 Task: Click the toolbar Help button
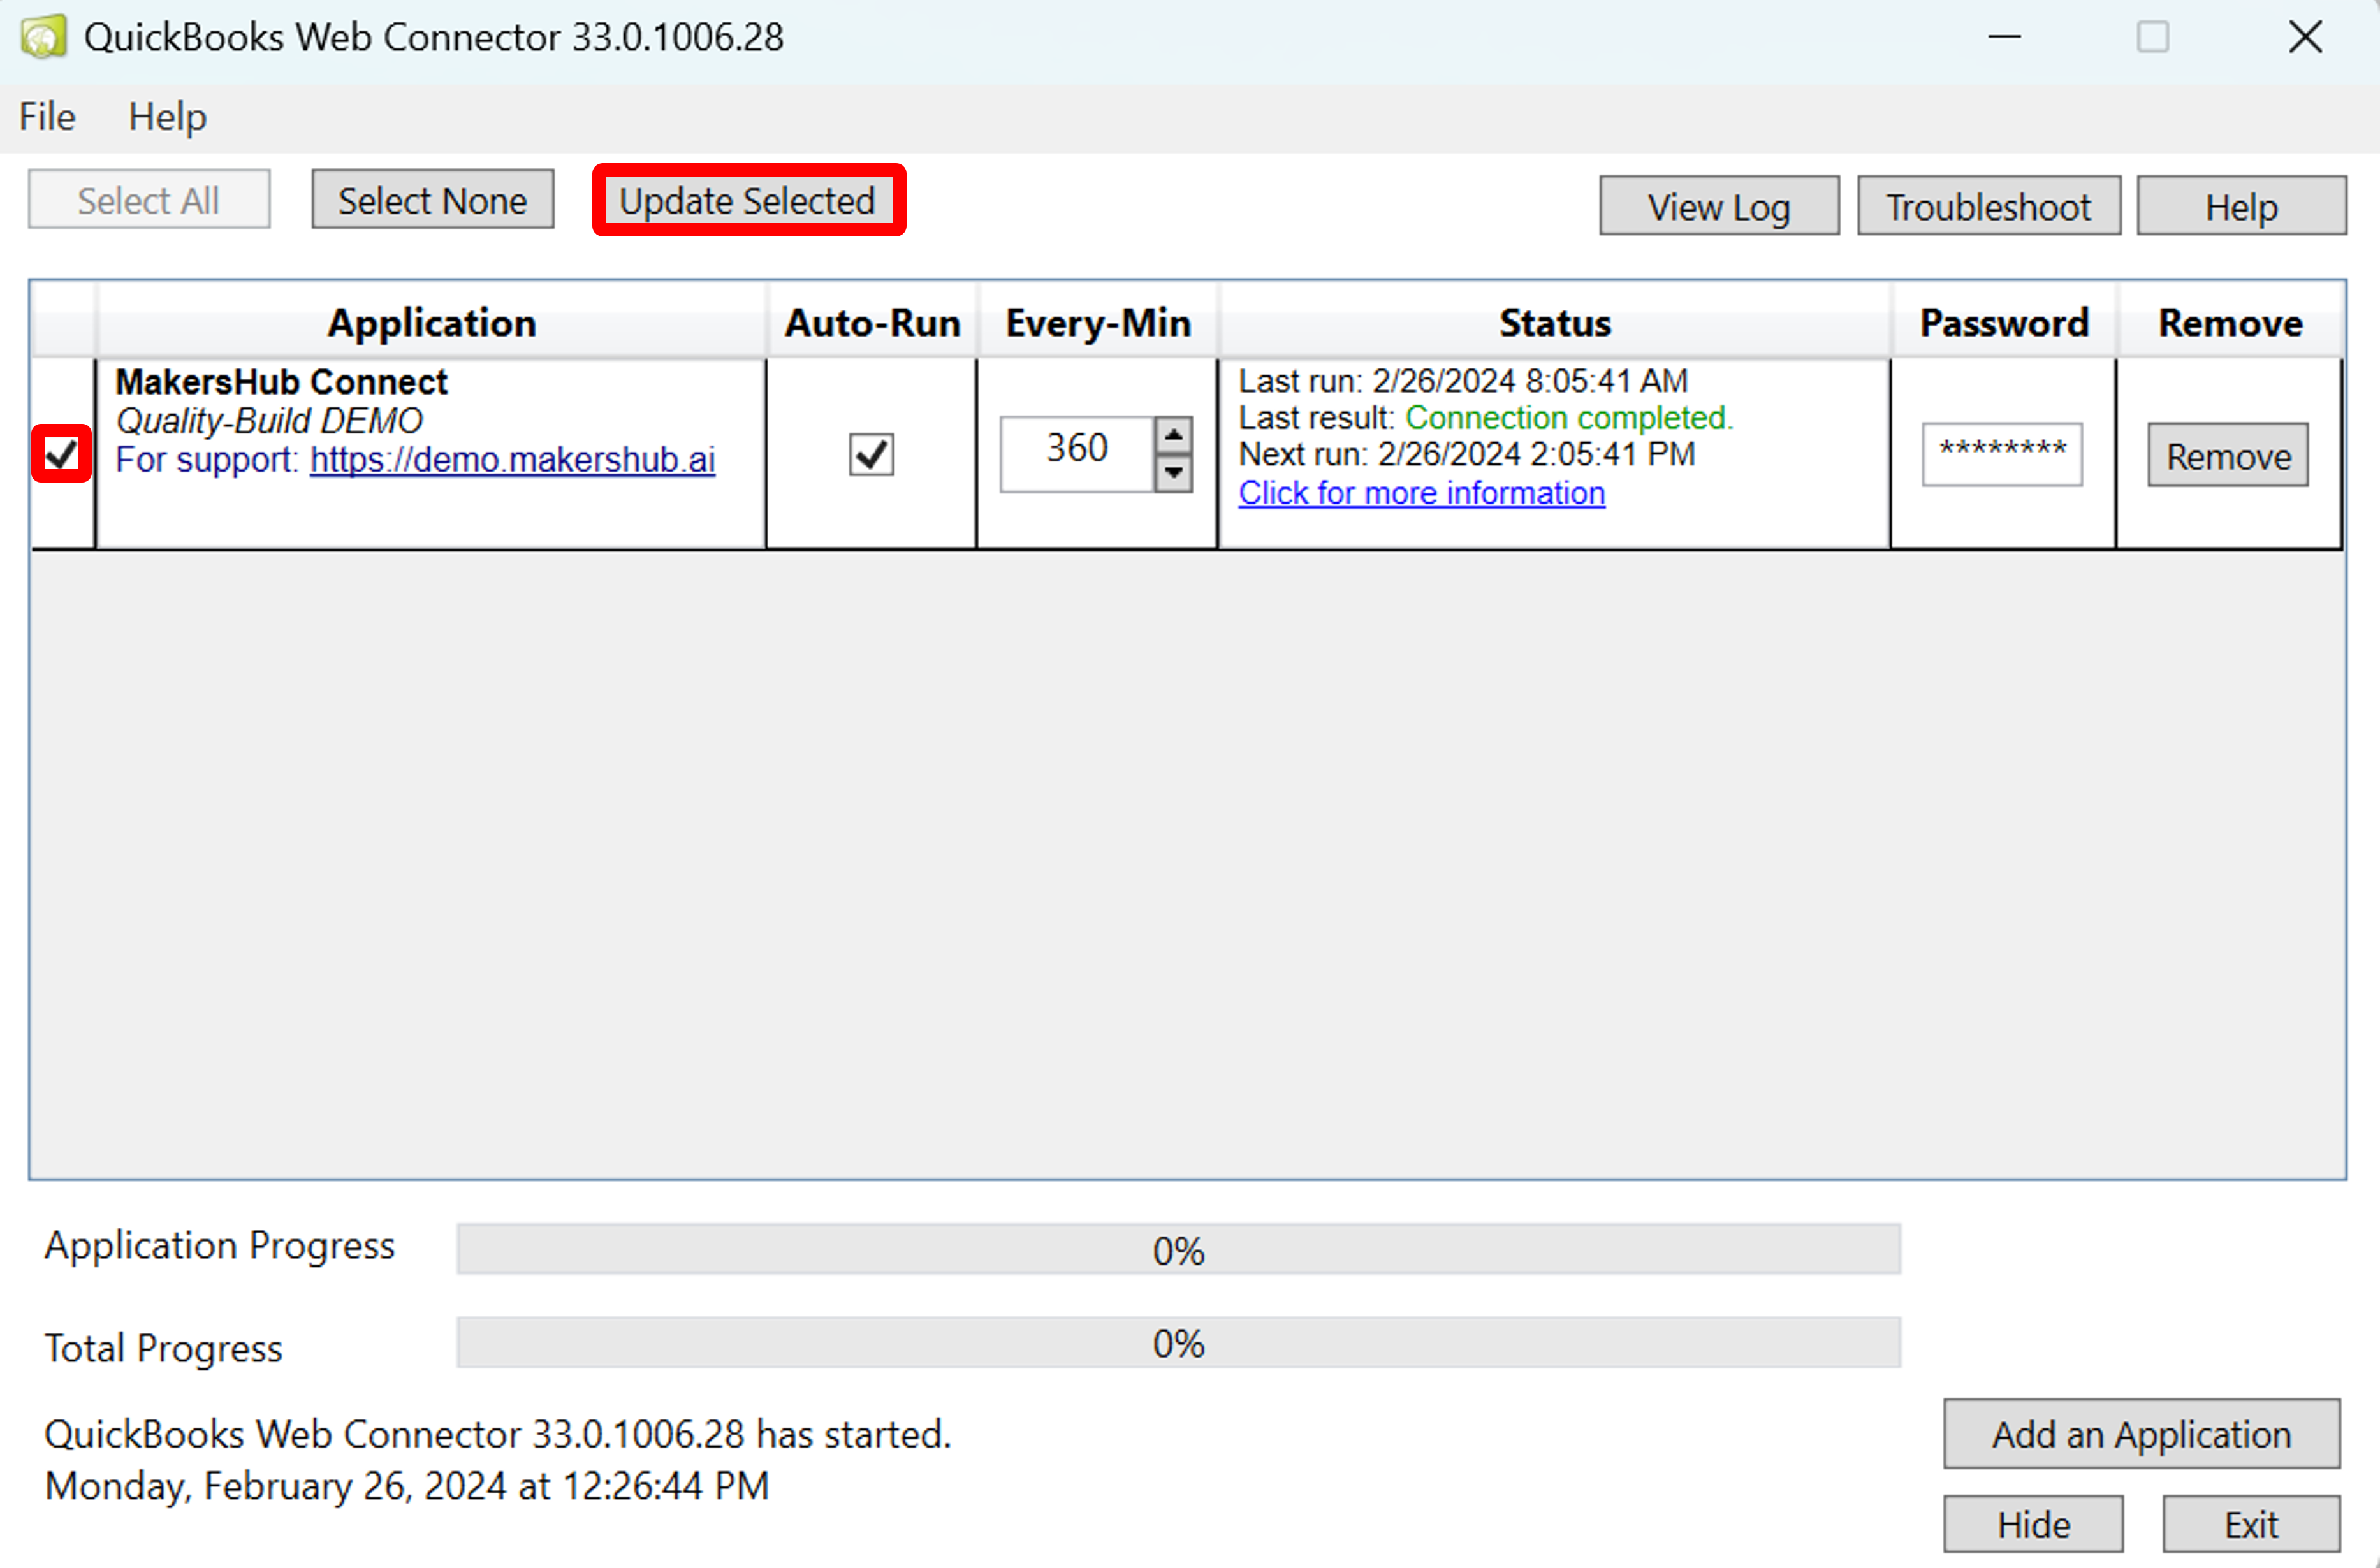pyautogui.click(x=2241, y=206)
